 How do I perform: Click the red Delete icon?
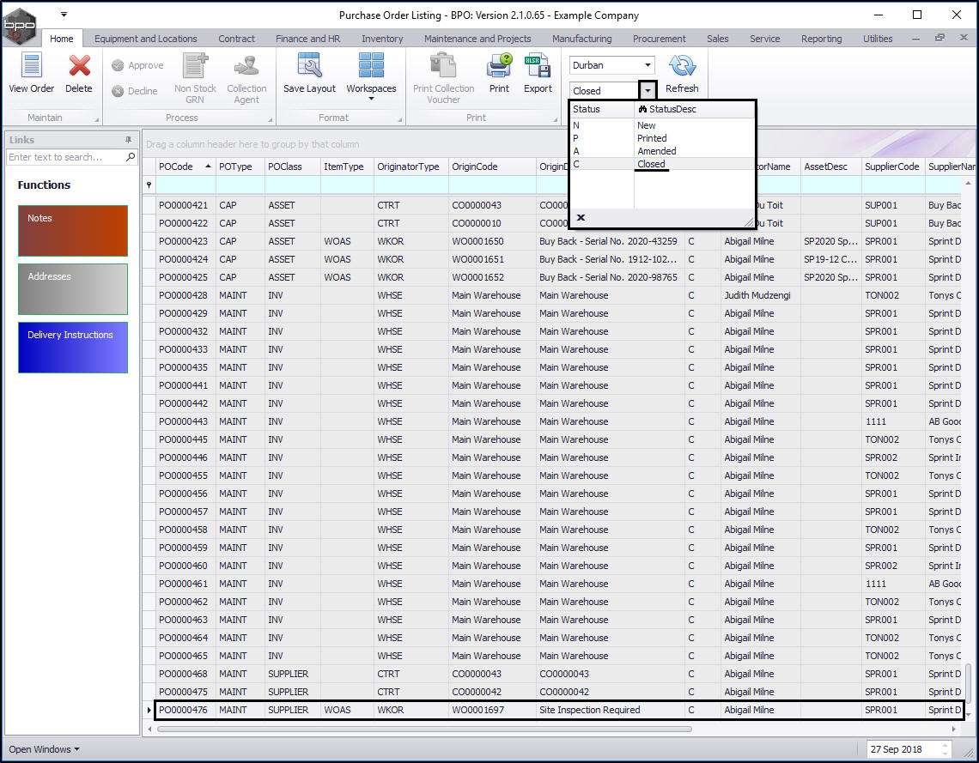pos(79,67)
